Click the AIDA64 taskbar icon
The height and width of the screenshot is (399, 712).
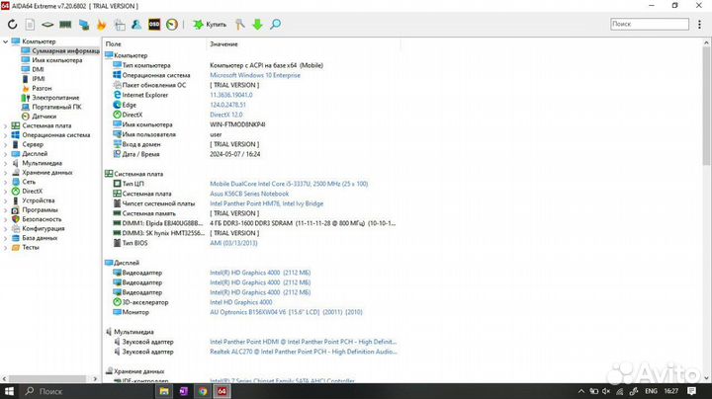click(x=222, y=391)
